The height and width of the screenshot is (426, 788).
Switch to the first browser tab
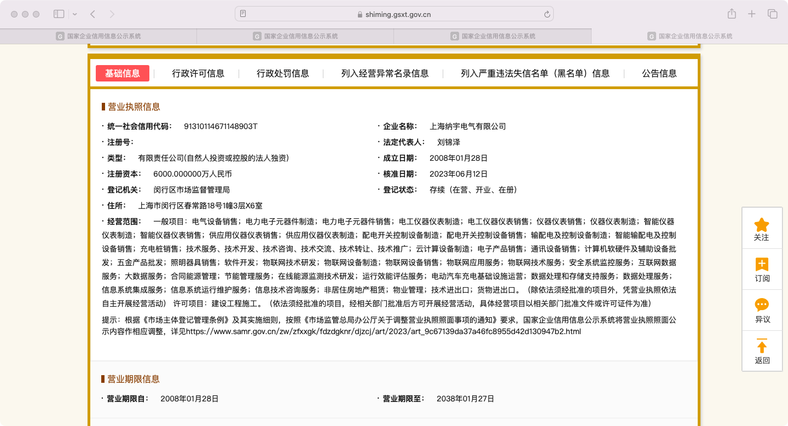[x=99, y=36]
